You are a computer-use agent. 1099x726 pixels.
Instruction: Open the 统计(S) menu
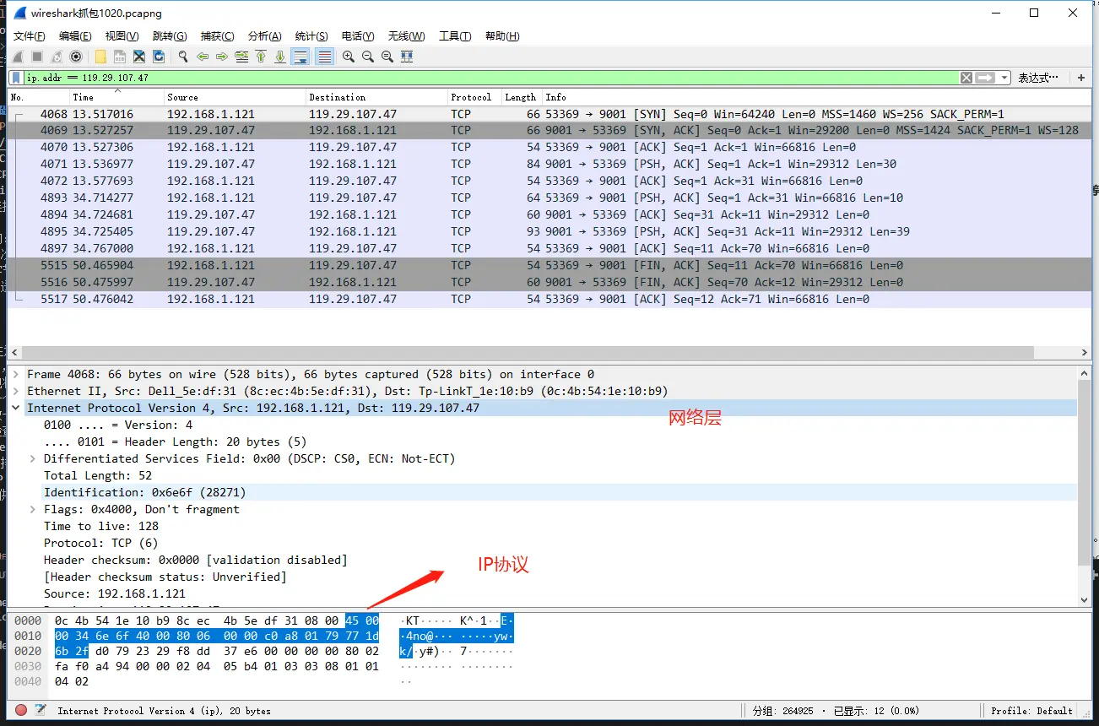pos(311,36)
